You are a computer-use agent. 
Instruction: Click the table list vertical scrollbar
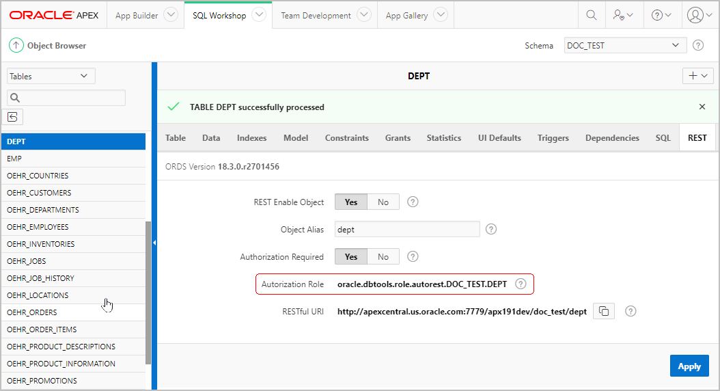[x=148, y=293]
